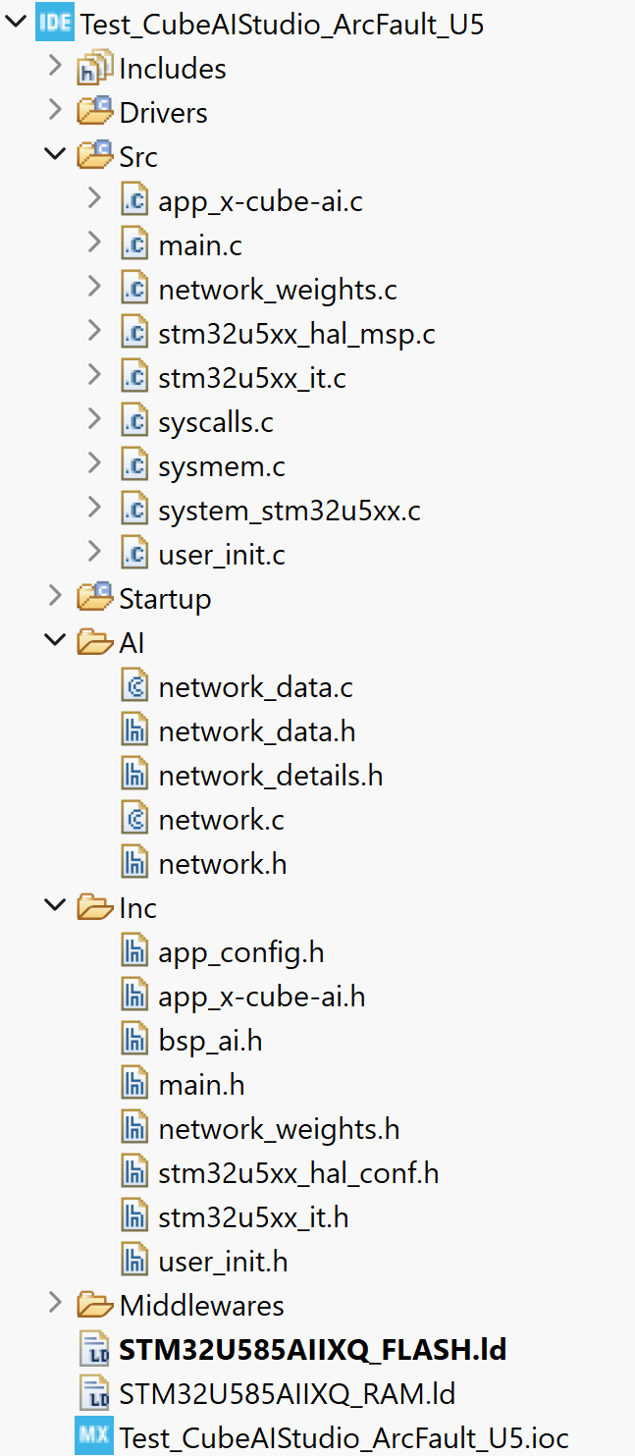Screen dimensions: 635x1456
Task: Expand the system_stm32u5xx.c outline arrow
Action: tap(95, 509)
